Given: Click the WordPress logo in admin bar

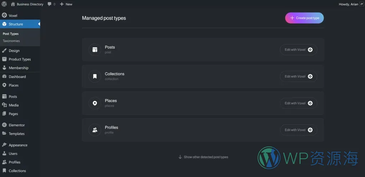Looking at the screenshot, I should (4, 4).
